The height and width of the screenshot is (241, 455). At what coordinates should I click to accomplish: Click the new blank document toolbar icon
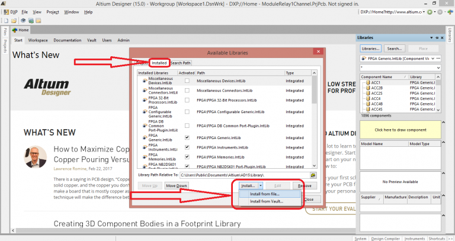(6, 21)
